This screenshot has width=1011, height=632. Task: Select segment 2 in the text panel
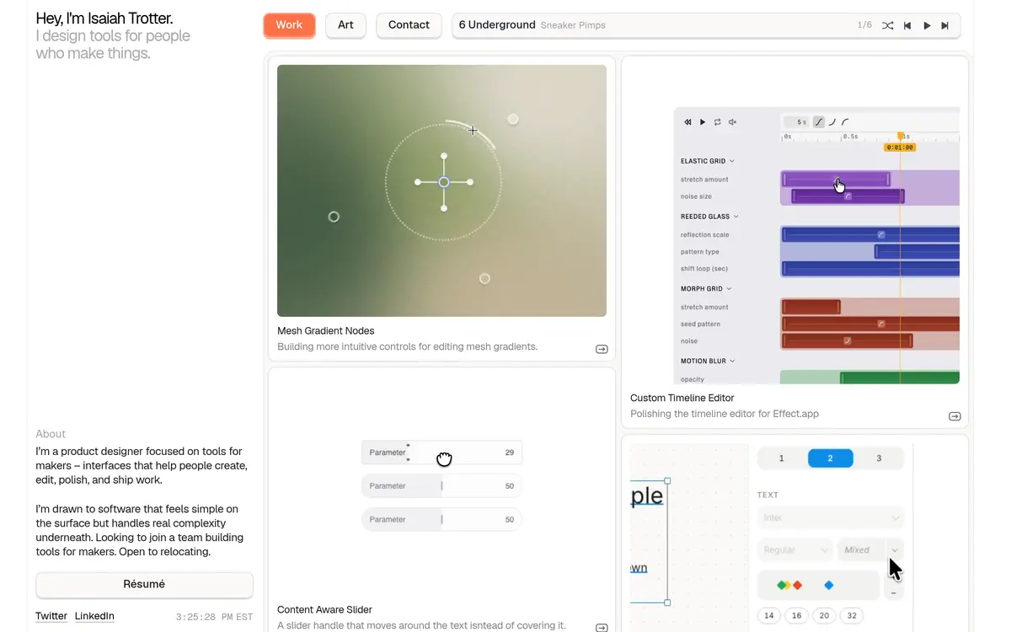click(x=830, y=458)
